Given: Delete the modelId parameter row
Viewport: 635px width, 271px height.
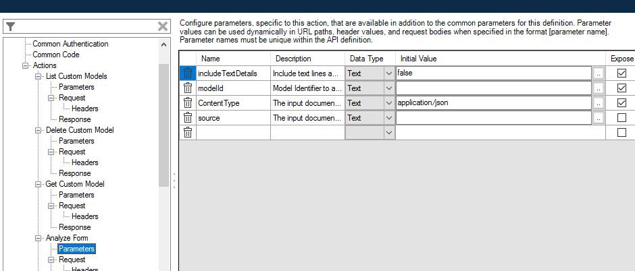Looking at the screenshot, I should (x=188, y=88).
